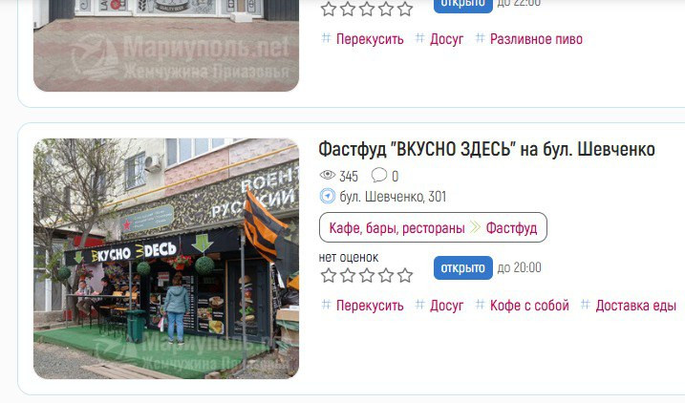
Task: Open the "ВКУСНО ЗДЕСЬ" fastfood listing title
Action: pos(486,149)
